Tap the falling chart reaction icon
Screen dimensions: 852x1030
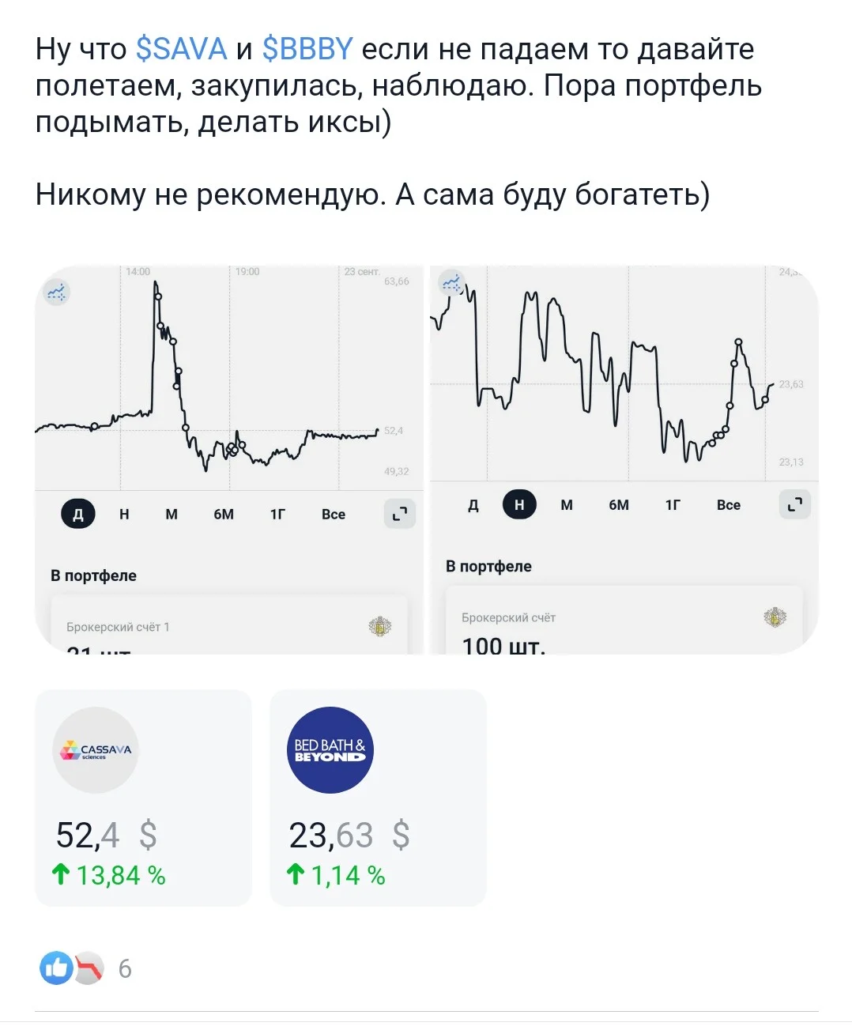[90, 968]
